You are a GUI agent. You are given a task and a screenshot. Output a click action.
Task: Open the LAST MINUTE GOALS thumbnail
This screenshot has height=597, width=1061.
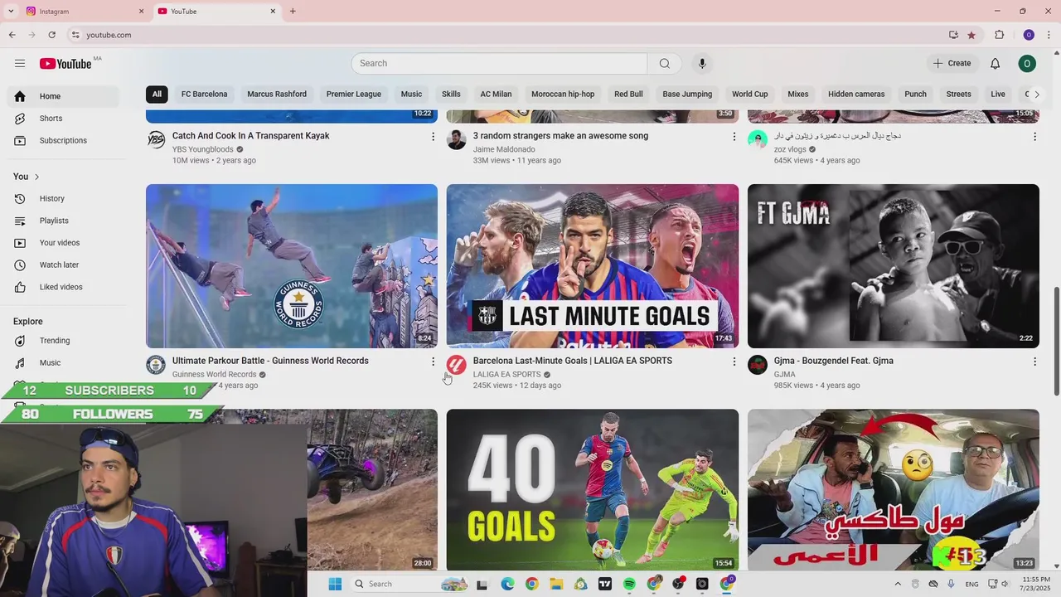593,266
